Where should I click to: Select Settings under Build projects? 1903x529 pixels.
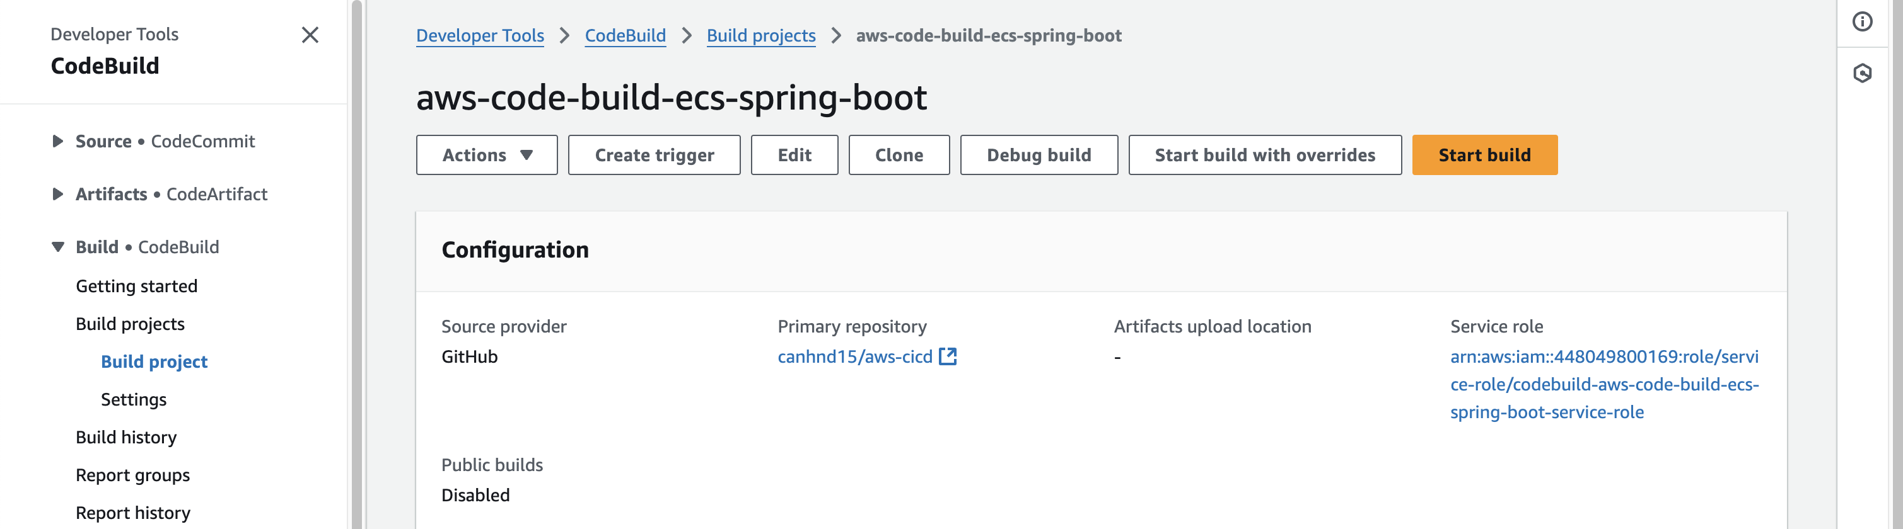(x=134, y=399)
